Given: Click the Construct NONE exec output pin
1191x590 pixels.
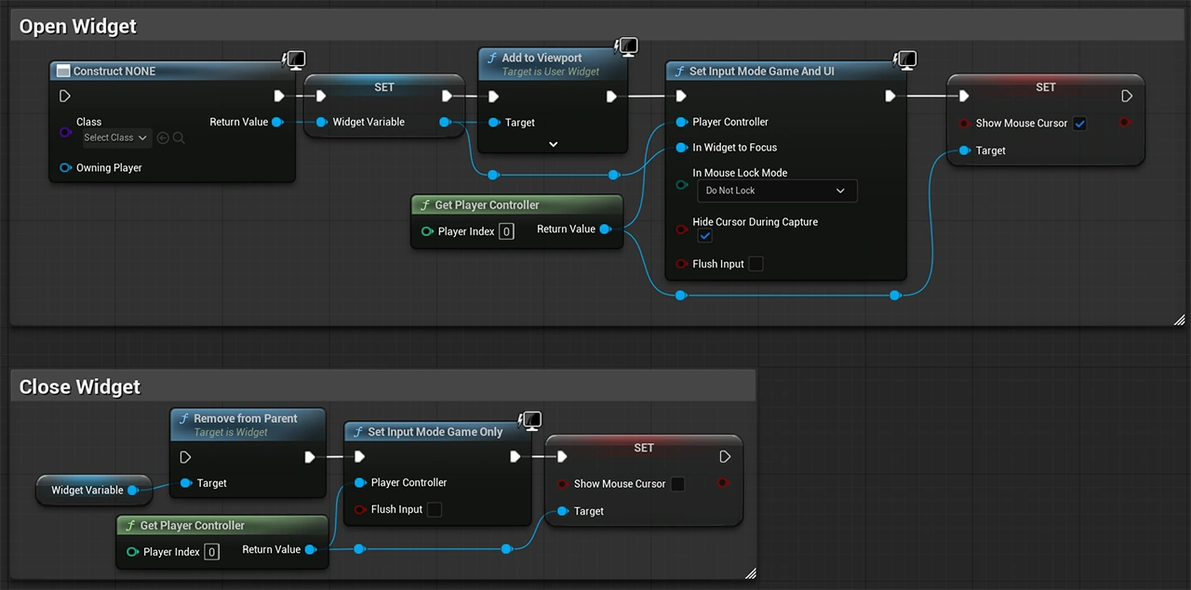Looking at the screenshot, I should [279, 96].
